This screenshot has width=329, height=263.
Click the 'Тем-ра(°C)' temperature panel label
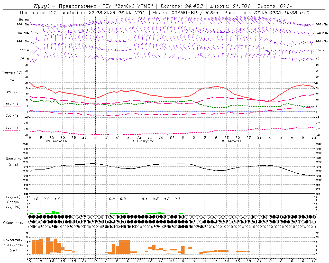tap(12, 73)
